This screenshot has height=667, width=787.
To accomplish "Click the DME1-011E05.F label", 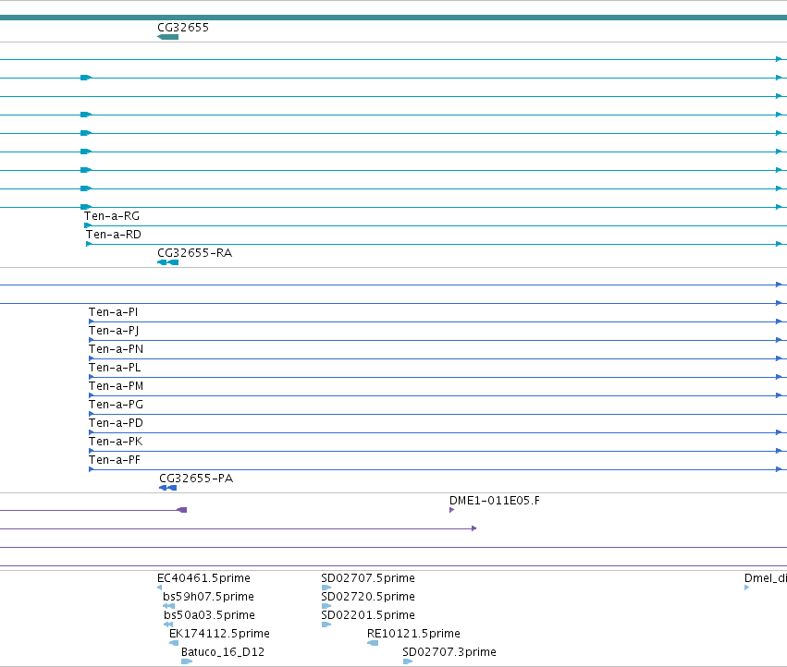I will [x=495, y=501].
